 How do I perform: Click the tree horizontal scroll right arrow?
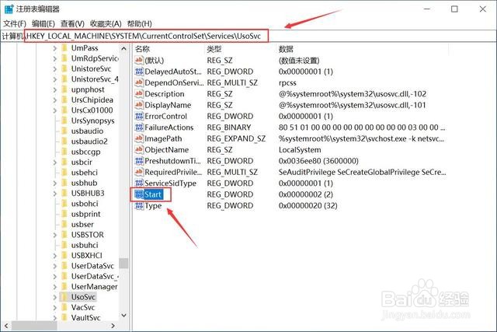click(113, 326)
